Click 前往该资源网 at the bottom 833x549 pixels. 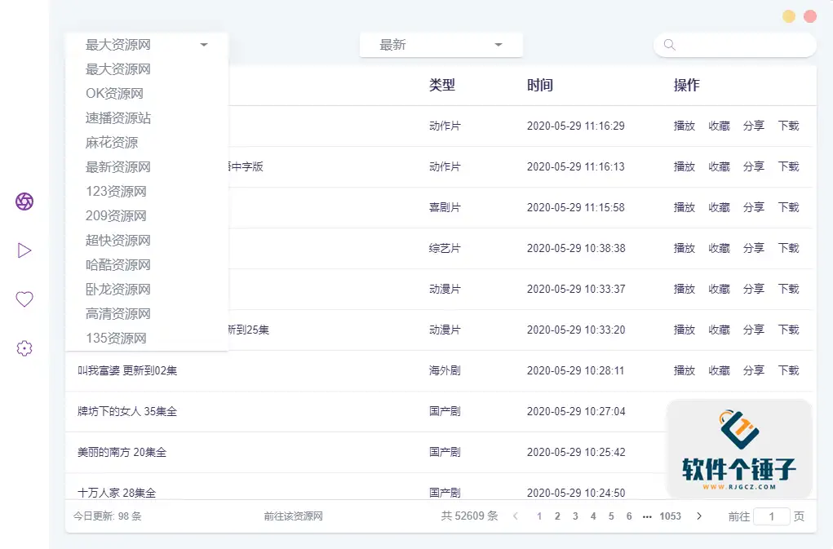pos(290,516)
